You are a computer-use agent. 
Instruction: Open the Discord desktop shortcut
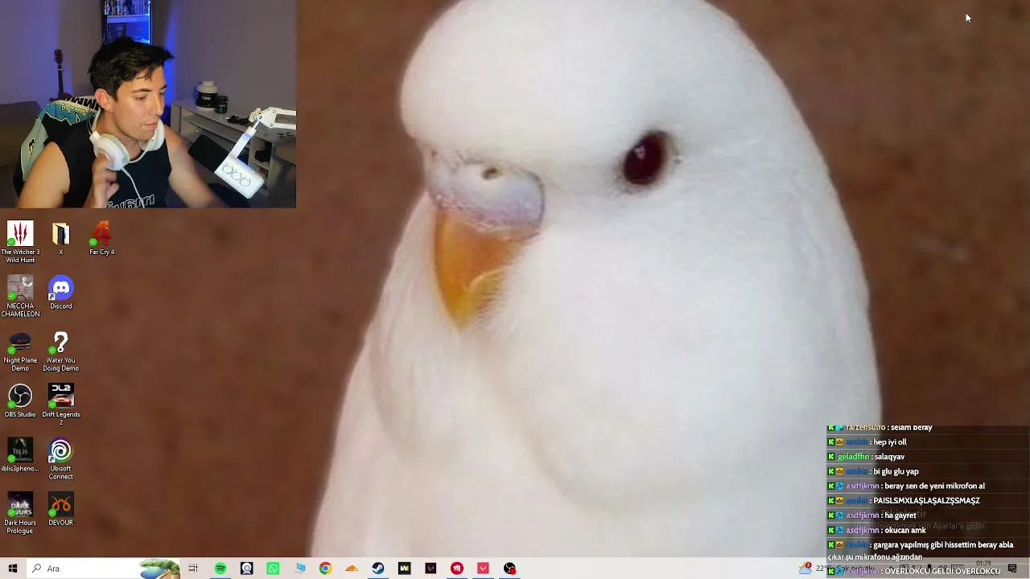(60, 294)
